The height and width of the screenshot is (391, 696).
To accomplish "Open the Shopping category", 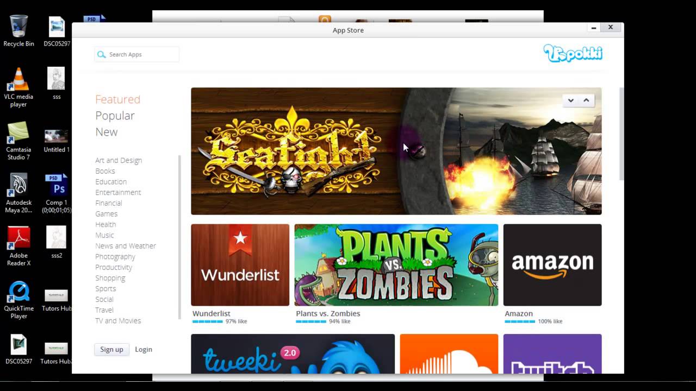I will 110,278.
